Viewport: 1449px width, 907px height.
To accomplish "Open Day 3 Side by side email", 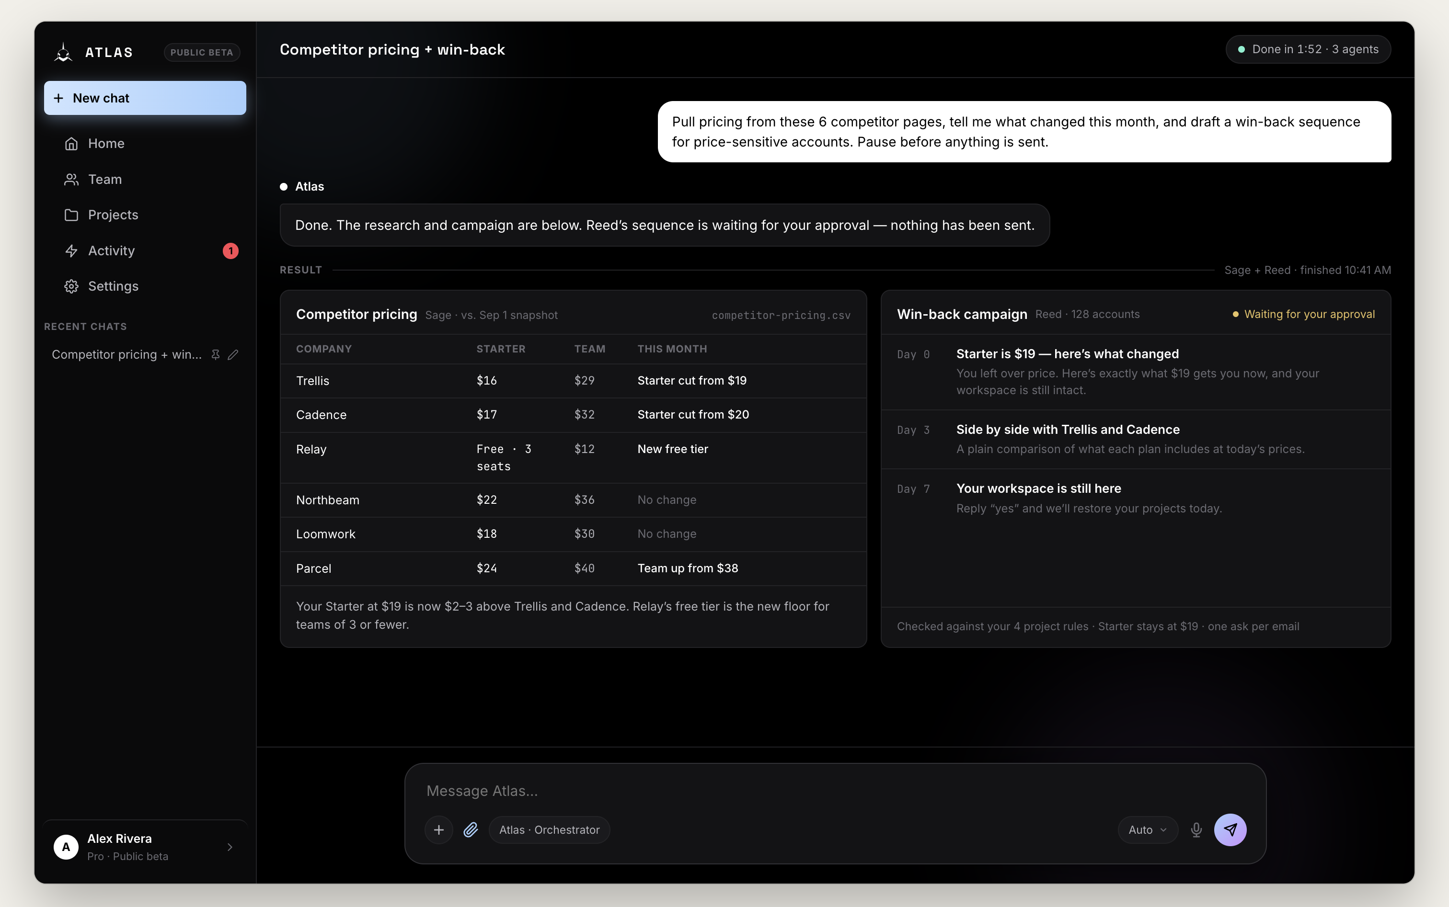I will point(1136,440).
